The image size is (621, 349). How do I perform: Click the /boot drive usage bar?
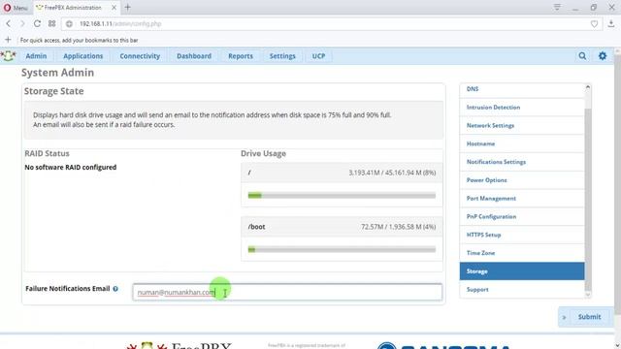[x=342, y=250]
